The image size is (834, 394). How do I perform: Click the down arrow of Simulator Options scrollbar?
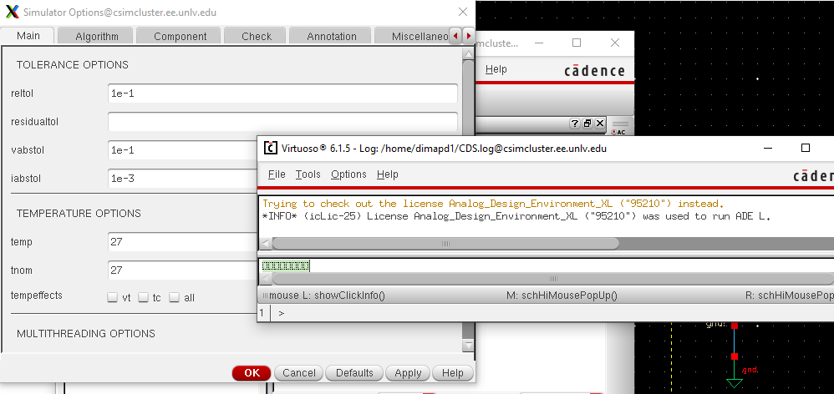tap(468, 345)
